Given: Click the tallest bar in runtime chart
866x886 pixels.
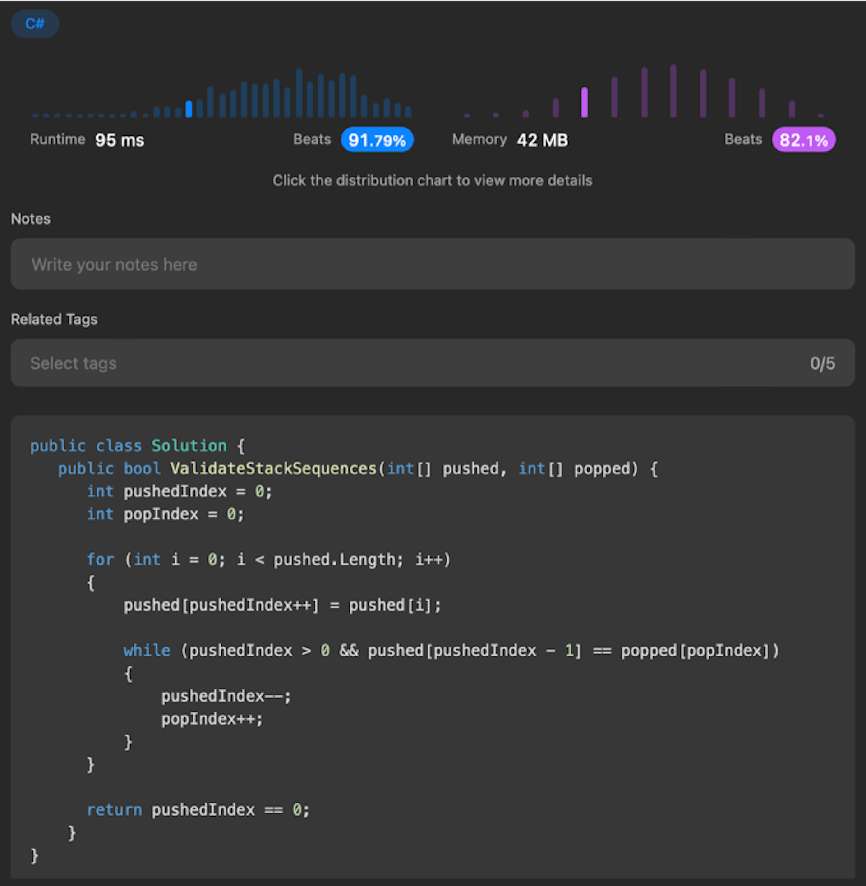Looking at the screenshot, I should pyautogui.click(x=299, y=93).
